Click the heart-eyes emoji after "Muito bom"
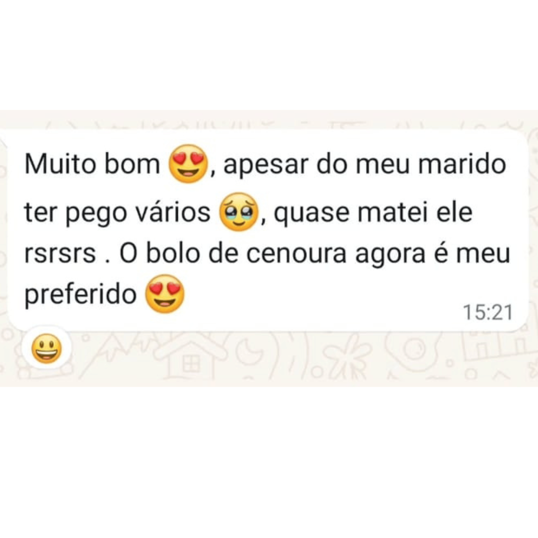 pyautogui.click(x=187, y=164)
